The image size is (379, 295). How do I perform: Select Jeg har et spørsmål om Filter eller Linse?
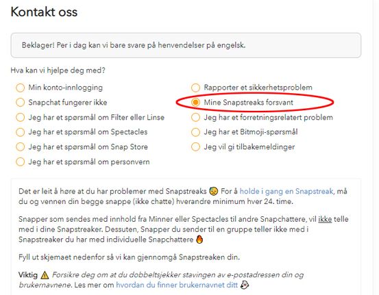[x=20, y=117]
